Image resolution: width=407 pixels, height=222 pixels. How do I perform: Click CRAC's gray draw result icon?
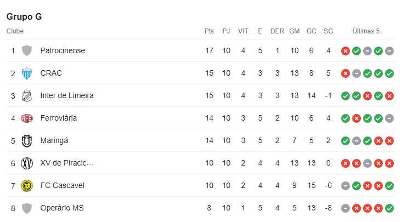pos(357,73)
